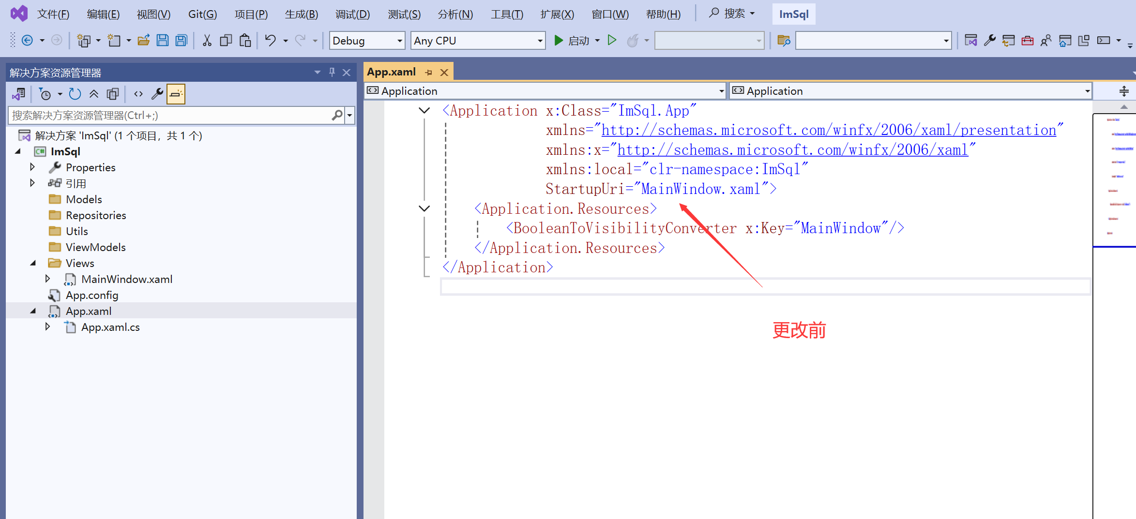Screen dimensions: 1136x519
Task: Start debugging with the green Run arrow
Action: point(559,40)
